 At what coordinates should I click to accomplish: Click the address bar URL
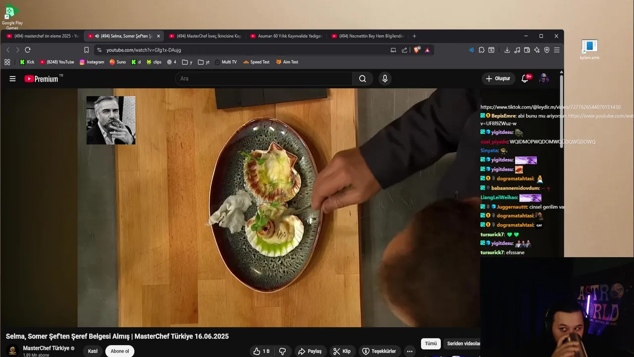coord(144,50)
